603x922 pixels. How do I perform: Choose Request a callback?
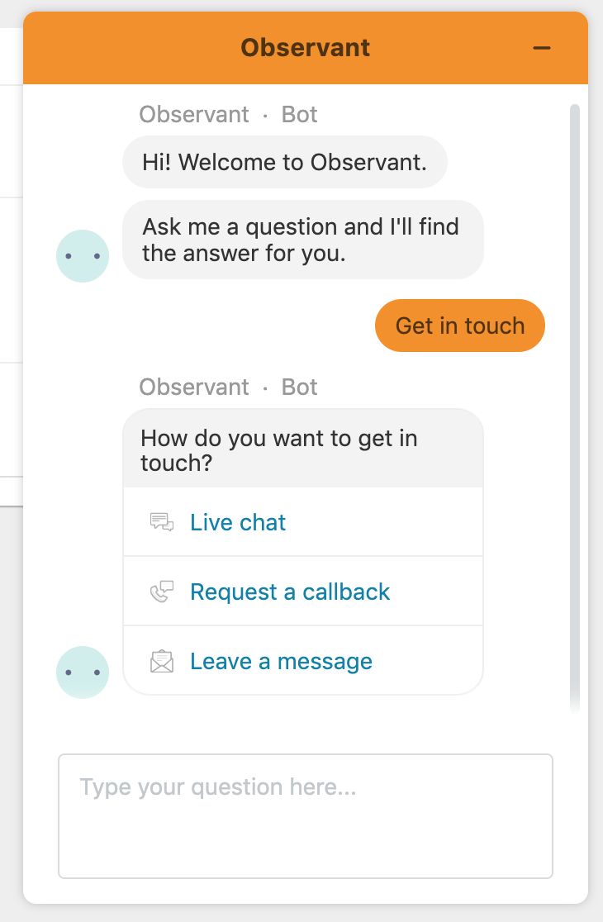point(290,592)
